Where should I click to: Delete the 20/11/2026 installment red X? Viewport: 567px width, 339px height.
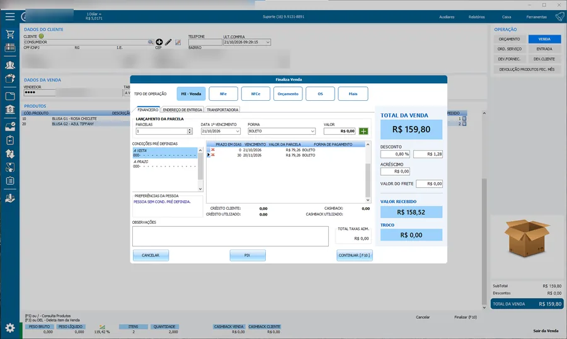coord(213,155)
